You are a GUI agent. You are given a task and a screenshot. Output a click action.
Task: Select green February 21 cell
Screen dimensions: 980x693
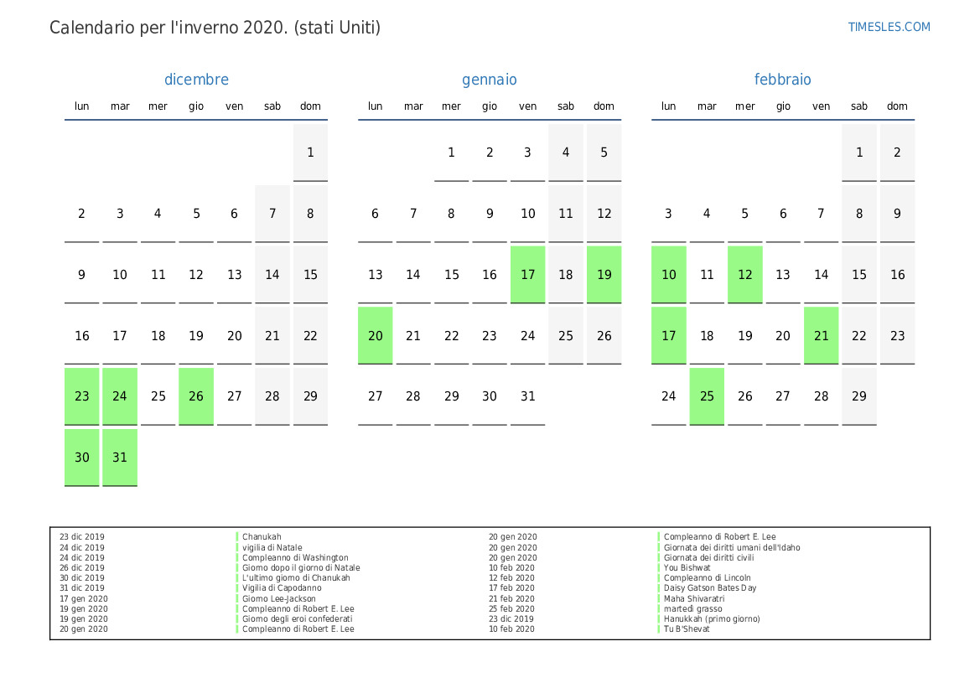[x=821, y=336]
